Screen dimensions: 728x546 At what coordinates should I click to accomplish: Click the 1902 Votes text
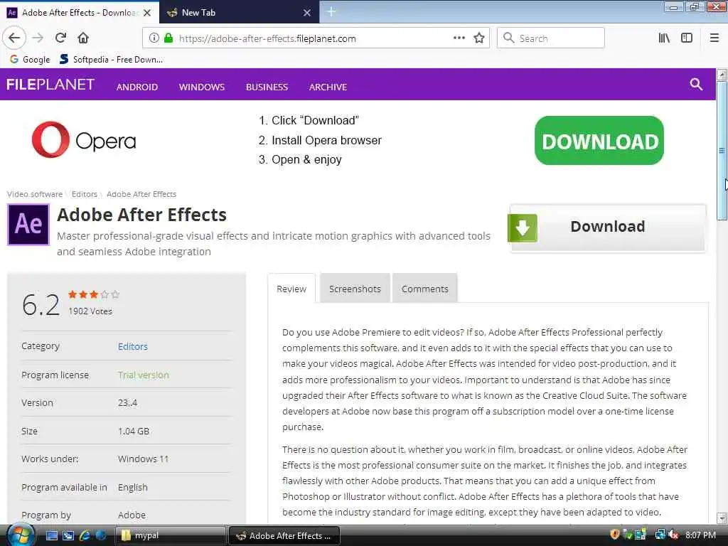[90, 311]
